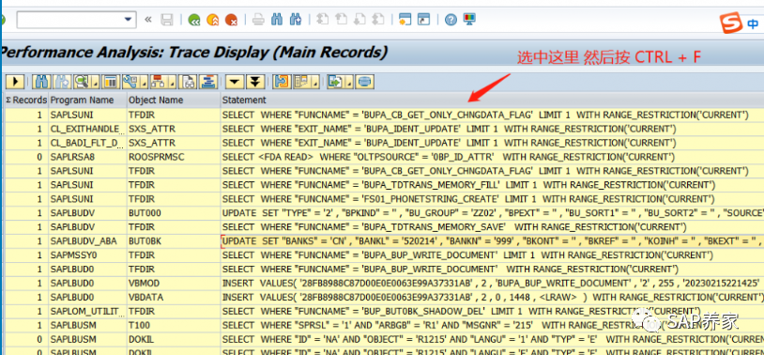This screenshot has height=355, width=764.
Task: Click the single down-triangle expand button
Action: (235, 82)
